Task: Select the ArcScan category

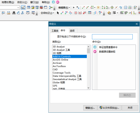Action: point(70,63)
